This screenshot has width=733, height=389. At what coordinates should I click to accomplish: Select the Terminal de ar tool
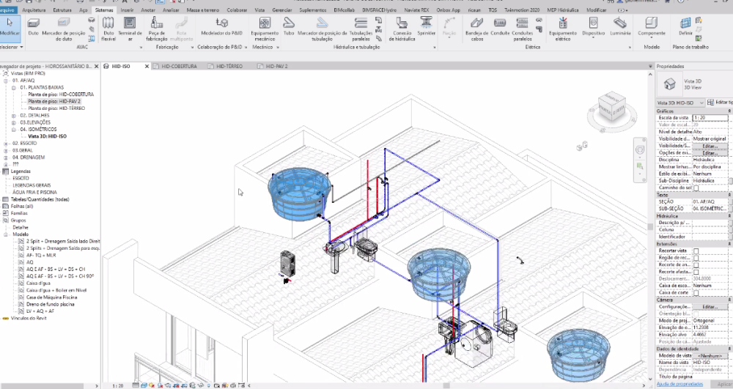[130, 29]
